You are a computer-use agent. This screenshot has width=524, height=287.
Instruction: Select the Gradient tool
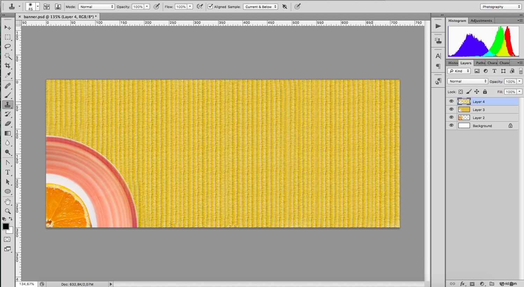(8, 133)
